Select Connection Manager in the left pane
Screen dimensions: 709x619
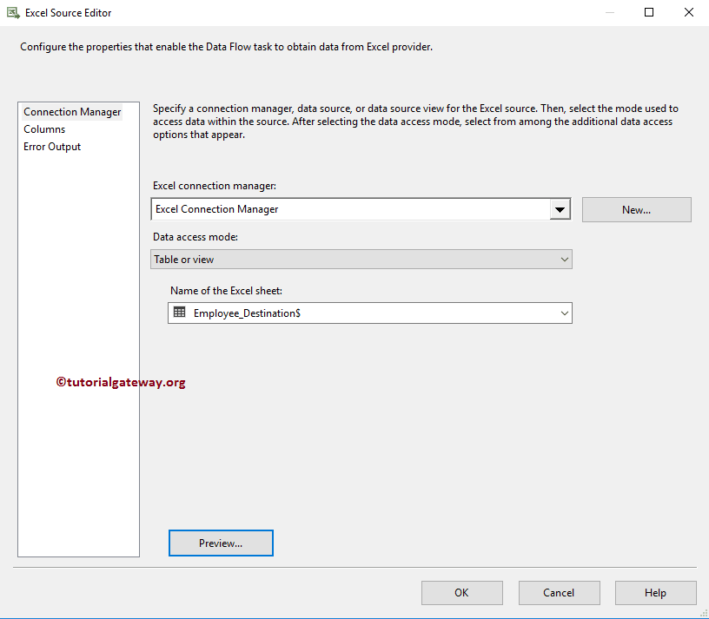(72, 111)
